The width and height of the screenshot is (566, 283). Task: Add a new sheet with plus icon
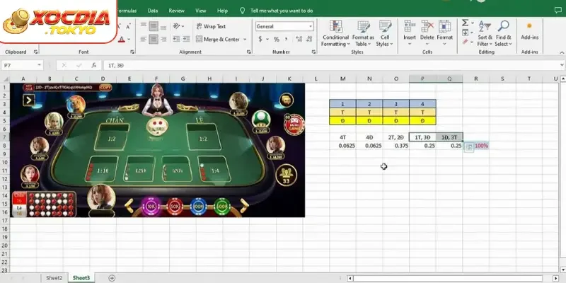coord(112,278)
